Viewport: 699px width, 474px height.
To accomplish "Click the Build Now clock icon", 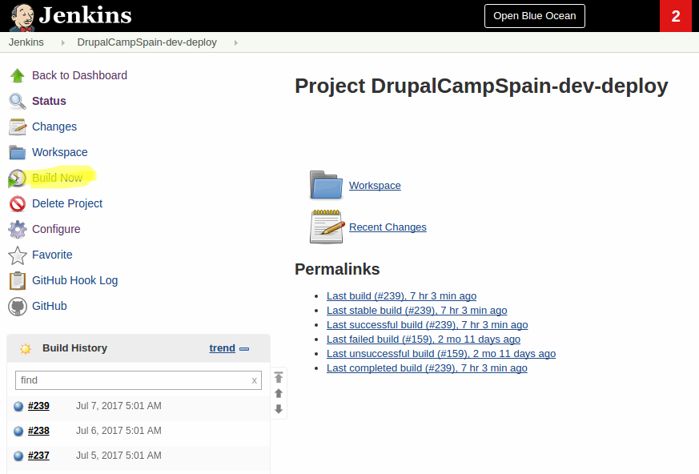I will [x=17, y=179].
